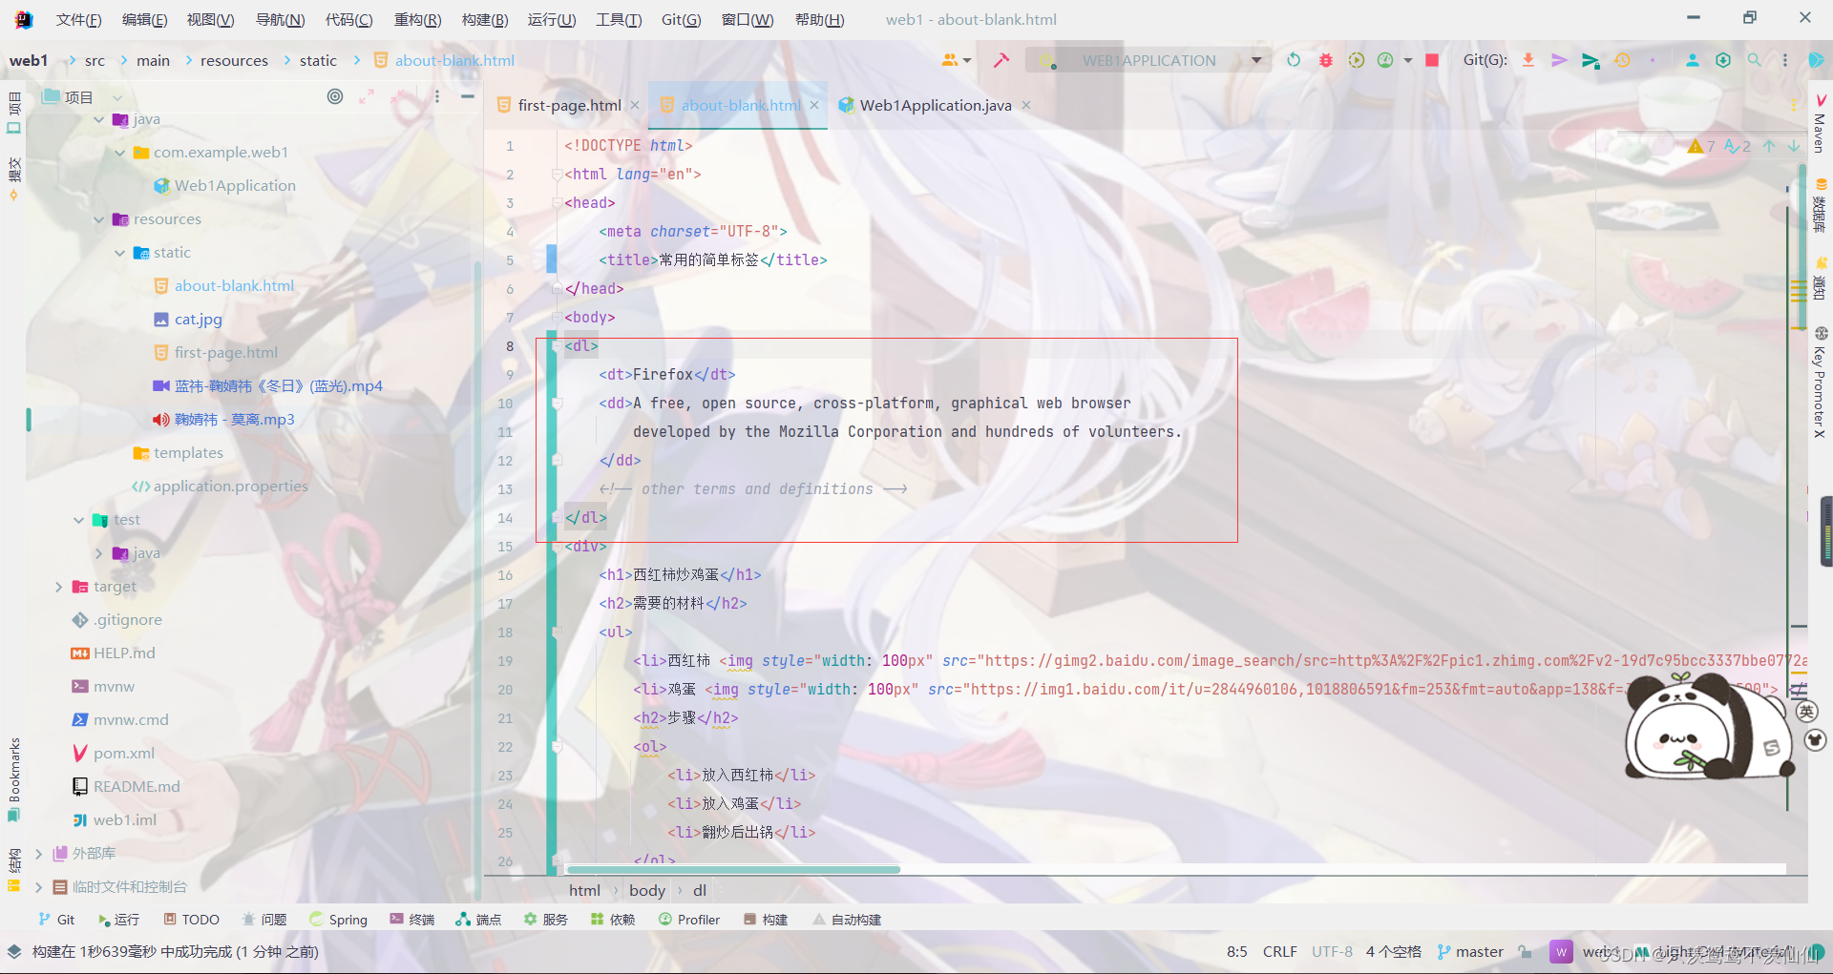The width and height of the screenshot is (1833, 974).
Task: Open the 终端 terminal tool window
Action: tap(411, 920)
